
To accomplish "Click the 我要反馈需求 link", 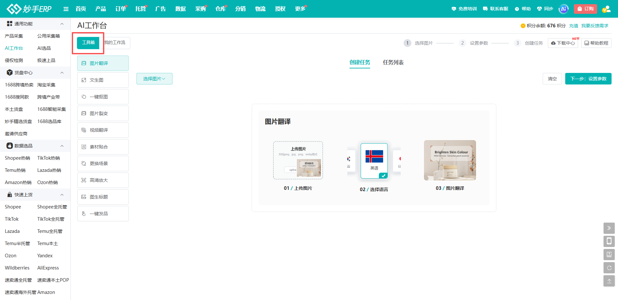I will tap(595, 26).
